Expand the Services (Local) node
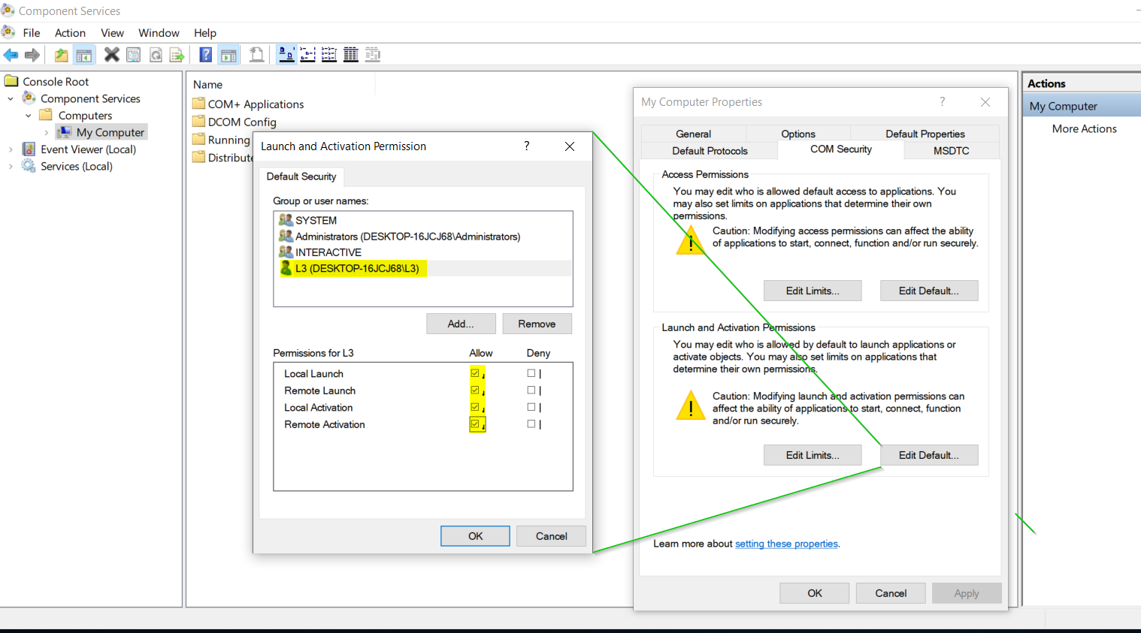1141x633 pixels. [11, 166]
